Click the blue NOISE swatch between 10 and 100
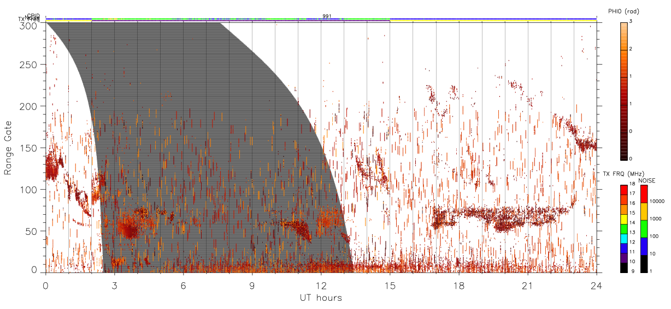671x309 pixels. 644,246
